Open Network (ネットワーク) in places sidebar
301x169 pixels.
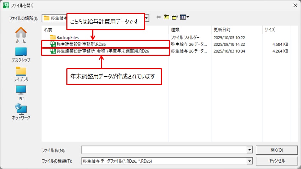pyautogui.click(x=21, y=112)
